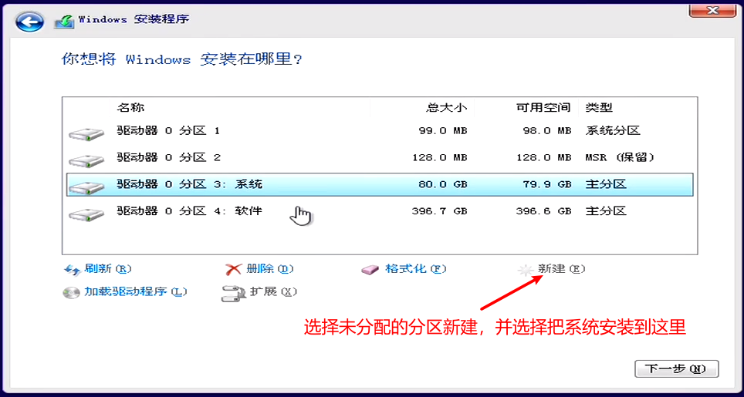Extend partition via 扩展(X) link
The width and height of the screenshot is (744, 397).
[x=273, y=292]
